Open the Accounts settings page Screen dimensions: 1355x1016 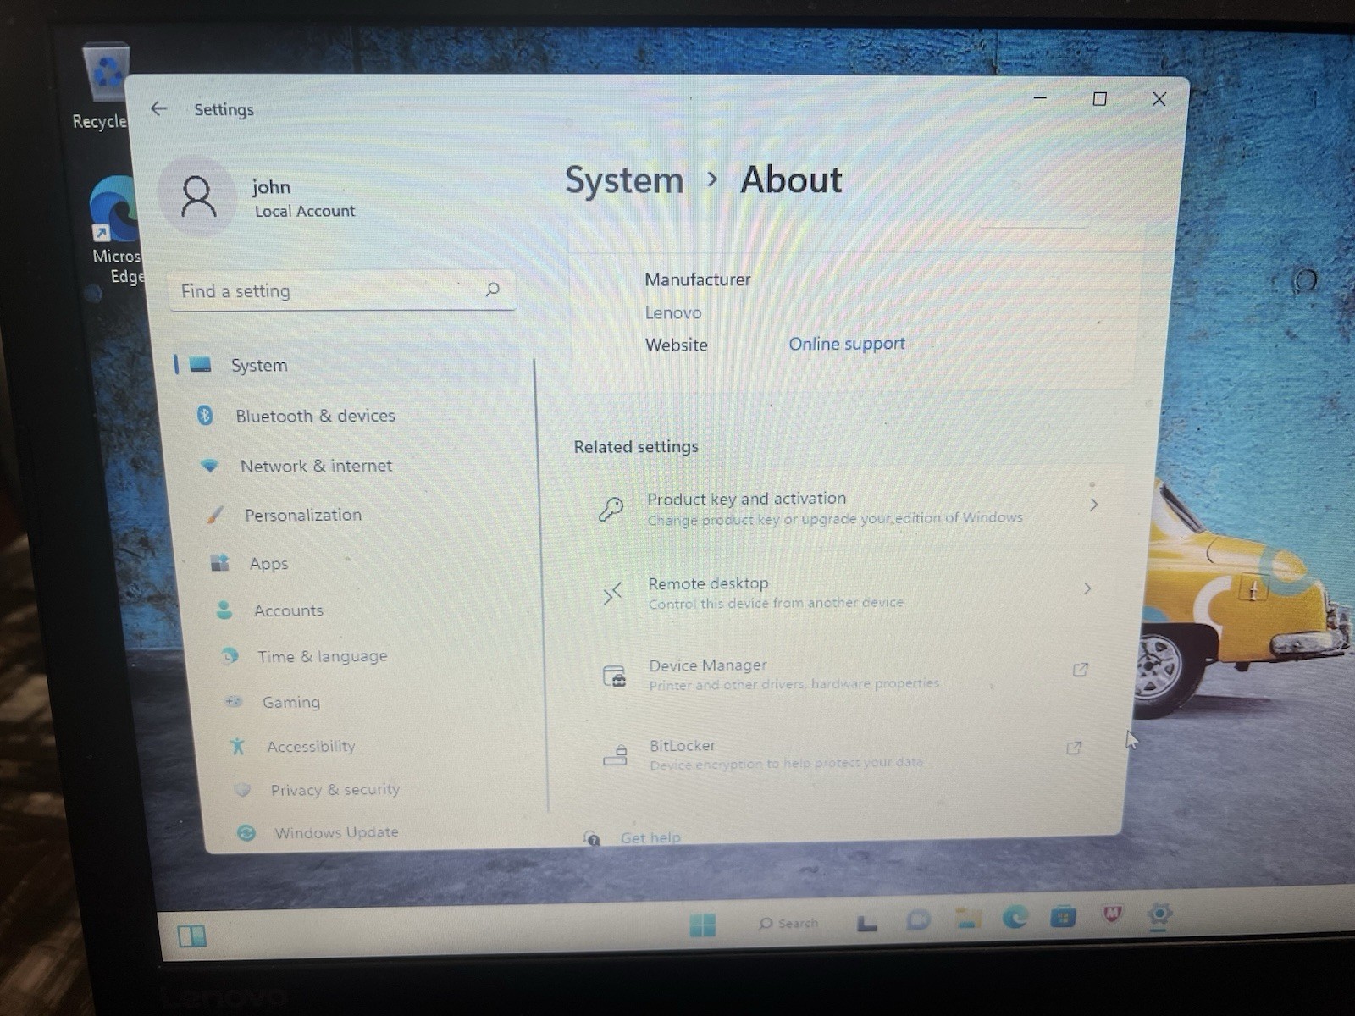[288, 610]
